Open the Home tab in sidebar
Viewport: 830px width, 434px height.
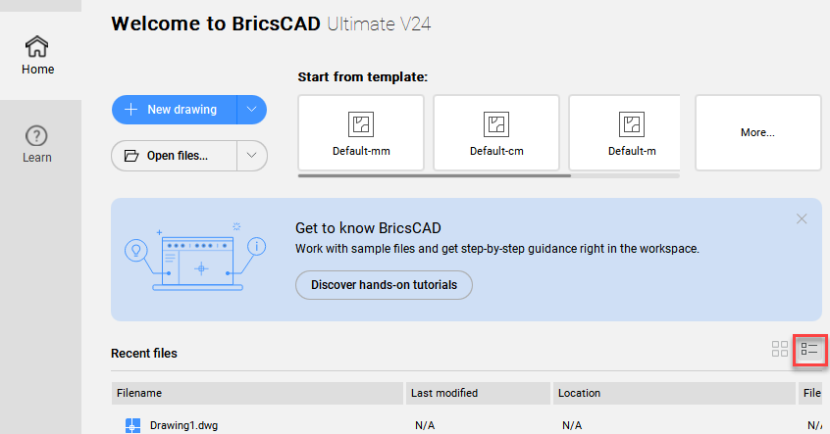pos(38,55)
